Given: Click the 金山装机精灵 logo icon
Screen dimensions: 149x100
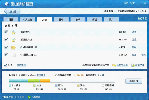Looking at the screenshot, I should pyautogui.click(x=7, y=4).
